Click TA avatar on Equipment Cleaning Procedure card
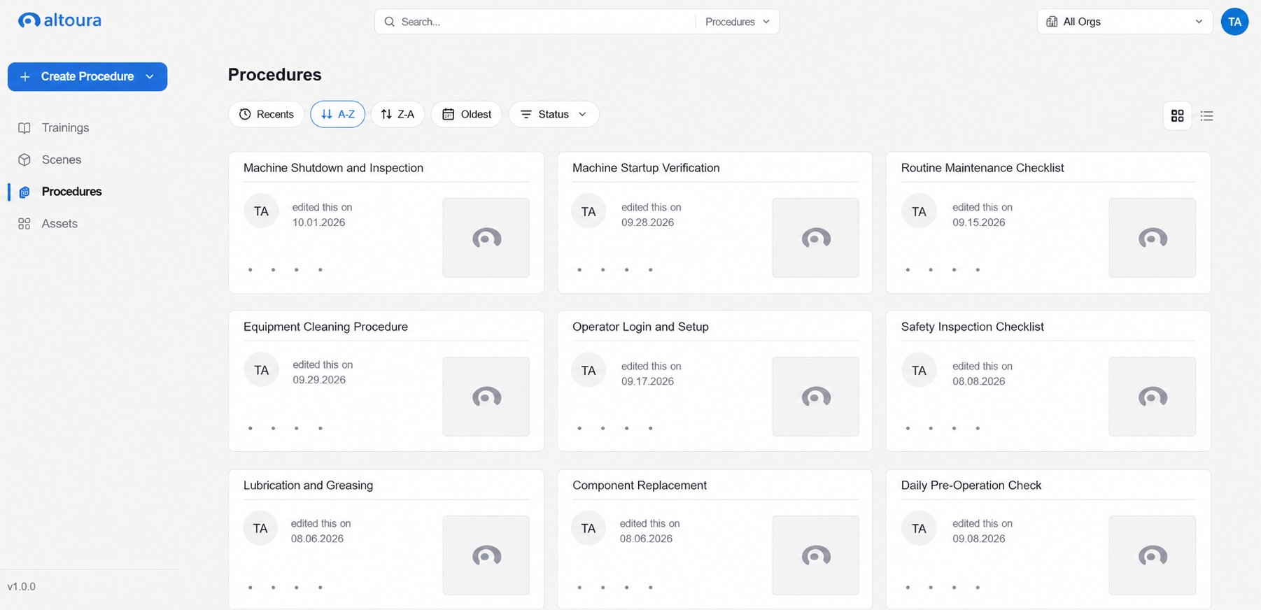1261x610 pixels. point(261,370)
